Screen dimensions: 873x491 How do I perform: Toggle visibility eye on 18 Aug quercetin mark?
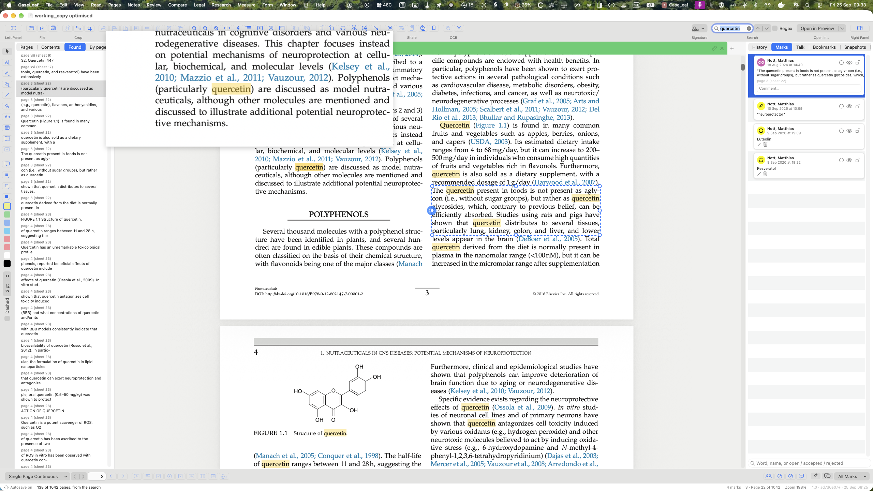[849, 63]
